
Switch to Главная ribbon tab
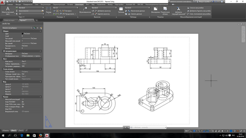tap(10, 4)
